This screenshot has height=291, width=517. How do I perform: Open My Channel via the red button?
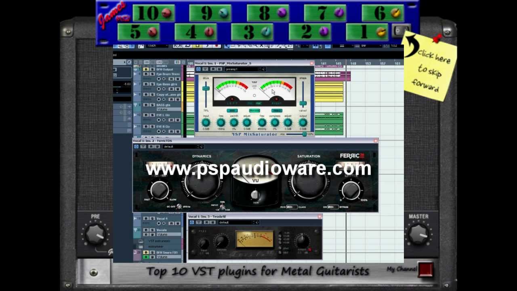pos(426,270)
